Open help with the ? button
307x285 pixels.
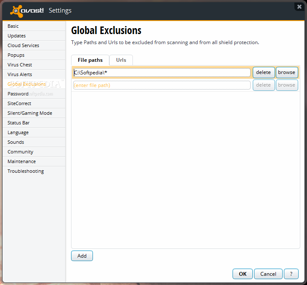[x=291, y=274]
